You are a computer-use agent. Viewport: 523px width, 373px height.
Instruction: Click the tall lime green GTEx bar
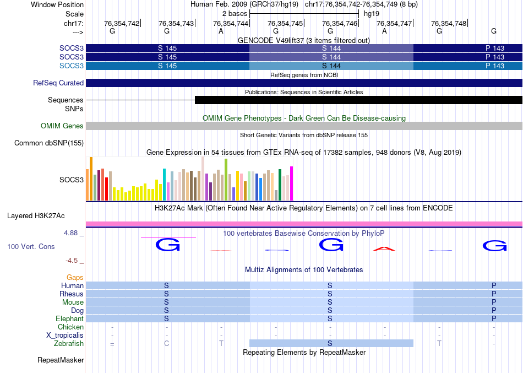pos(226,180)
